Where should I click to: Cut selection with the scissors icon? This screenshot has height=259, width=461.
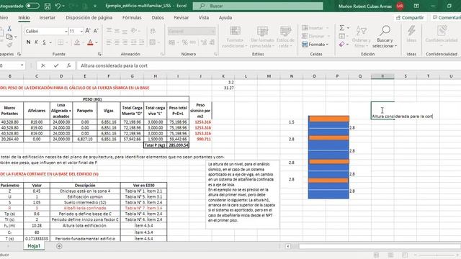[x=9, y=29]
